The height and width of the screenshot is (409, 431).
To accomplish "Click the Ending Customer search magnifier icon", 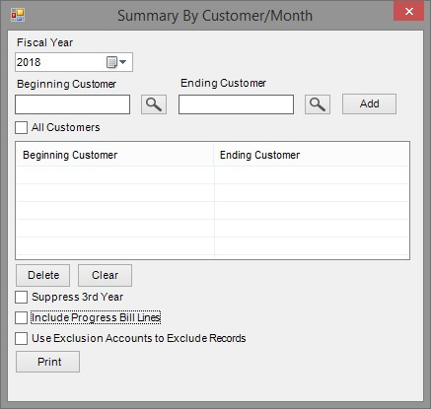I will pos(318,104).
